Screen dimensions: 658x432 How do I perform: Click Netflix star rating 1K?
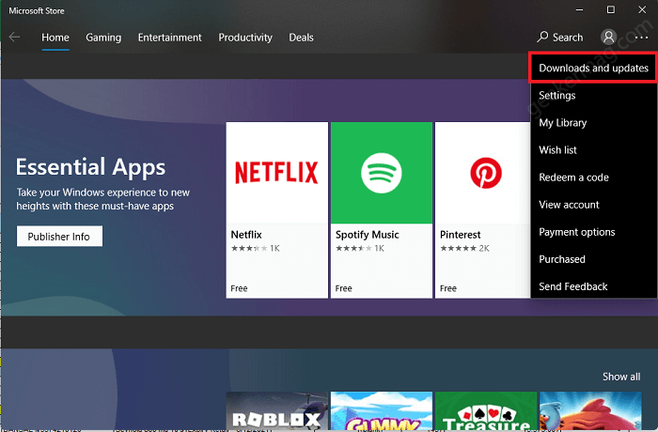click(x=255, y=248)
